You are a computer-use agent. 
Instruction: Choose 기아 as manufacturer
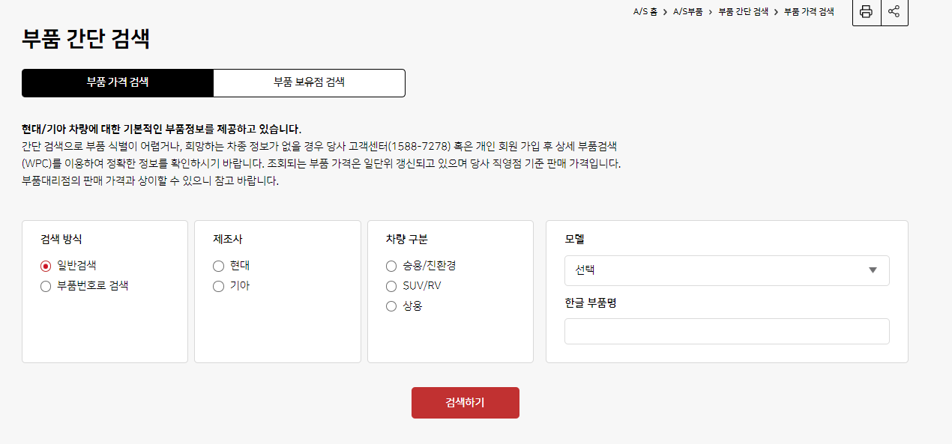[218, 285]
